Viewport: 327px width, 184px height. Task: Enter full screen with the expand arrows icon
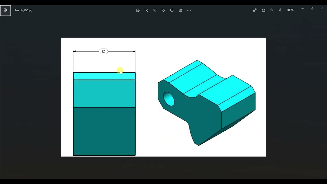(x=255, y=10)
